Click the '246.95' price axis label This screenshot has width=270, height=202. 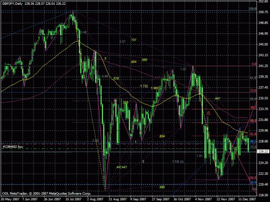tap(263, 34)
